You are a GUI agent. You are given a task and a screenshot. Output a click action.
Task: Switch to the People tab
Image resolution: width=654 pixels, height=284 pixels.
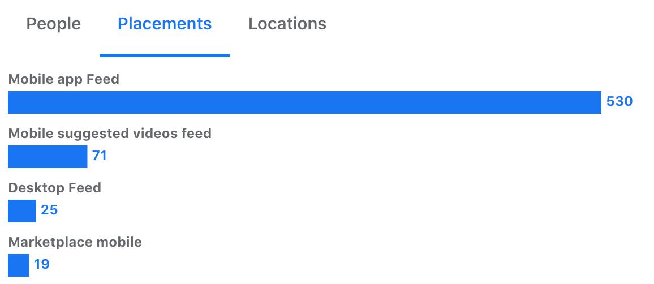click(x=53, y=24)
